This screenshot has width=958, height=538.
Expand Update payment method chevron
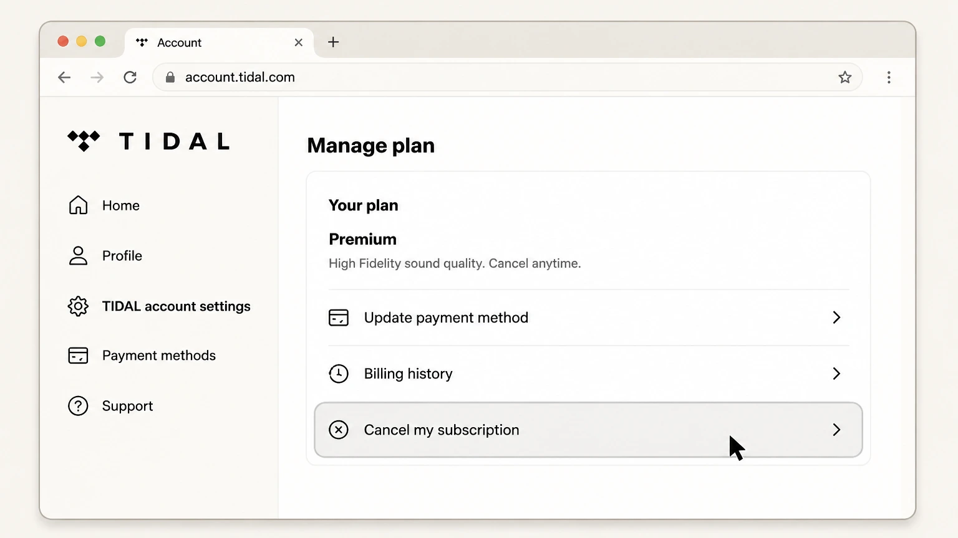(836, 318)
